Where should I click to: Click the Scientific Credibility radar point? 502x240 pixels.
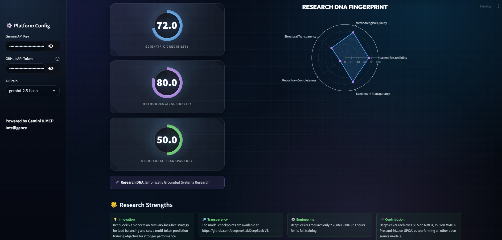(369, 58)
